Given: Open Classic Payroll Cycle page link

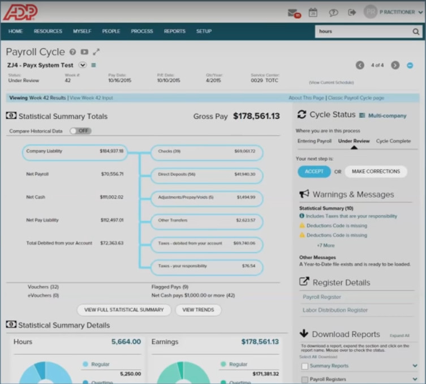Looking at the screenshot, I should 356,98.
